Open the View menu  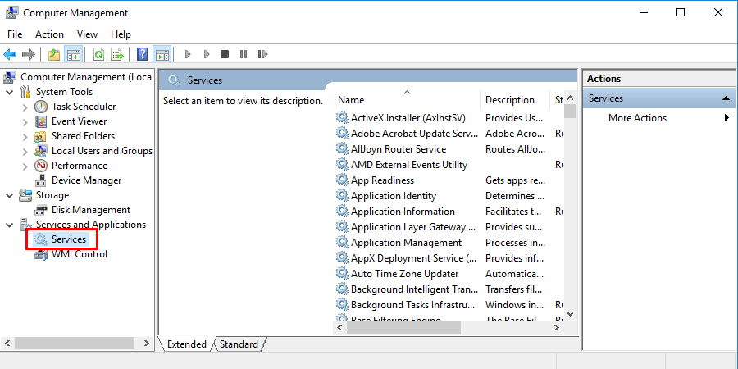pyautogui.click(x=87, y=34)
